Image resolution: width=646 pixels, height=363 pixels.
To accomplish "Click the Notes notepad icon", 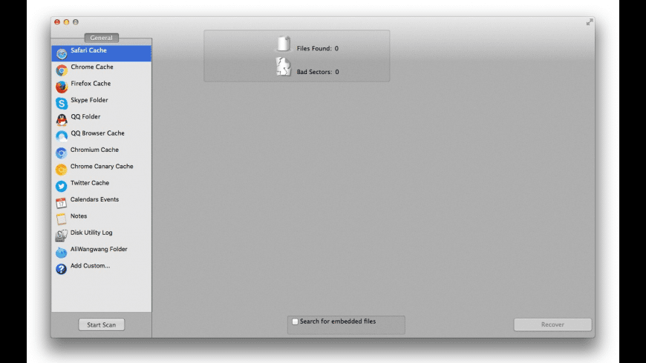I will coord(62,219).
